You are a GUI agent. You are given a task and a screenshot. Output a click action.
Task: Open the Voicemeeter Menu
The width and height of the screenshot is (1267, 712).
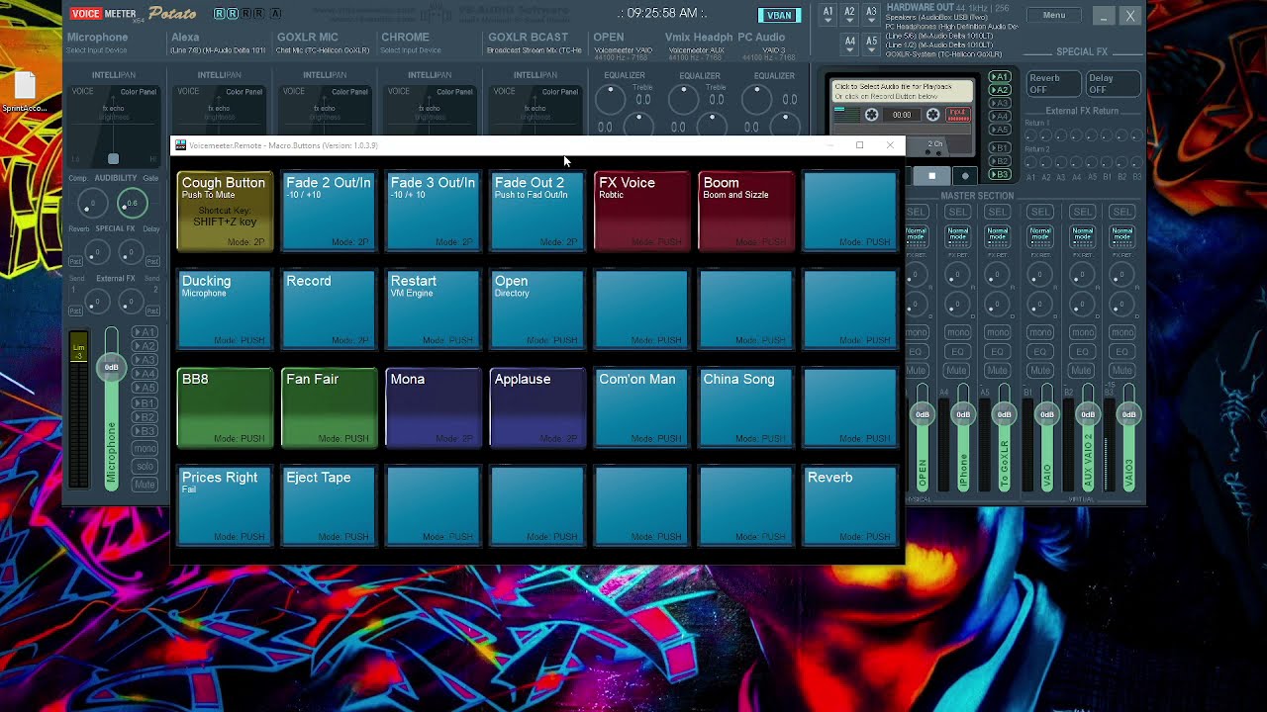pyautogui.click(x=1054, y=15)
